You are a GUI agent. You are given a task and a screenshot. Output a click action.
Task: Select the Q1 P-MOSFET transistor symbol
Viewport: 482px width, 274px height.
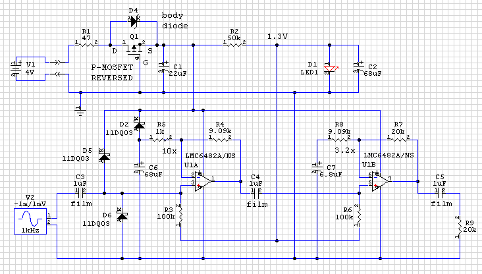134,51
